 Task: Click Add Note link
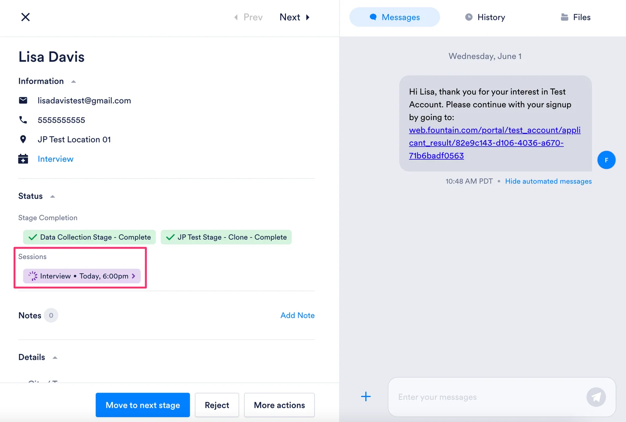click(x=297, y=316)
